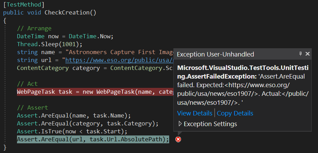Click the red highlighted WebPageTask line
This screenshot has height=153, width=318.
coord(95,92)
